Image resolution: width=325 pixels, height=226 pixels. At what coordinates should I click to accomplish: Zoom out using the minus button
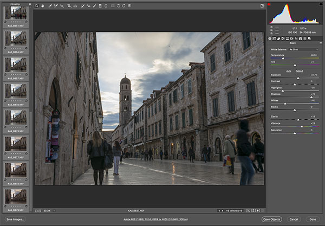[x=36, y=211]
